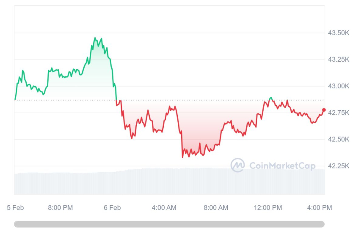This screenshot has height=242, width=364.
Task: Select the 6 Feb date label
Action: [x=112, y=207]
